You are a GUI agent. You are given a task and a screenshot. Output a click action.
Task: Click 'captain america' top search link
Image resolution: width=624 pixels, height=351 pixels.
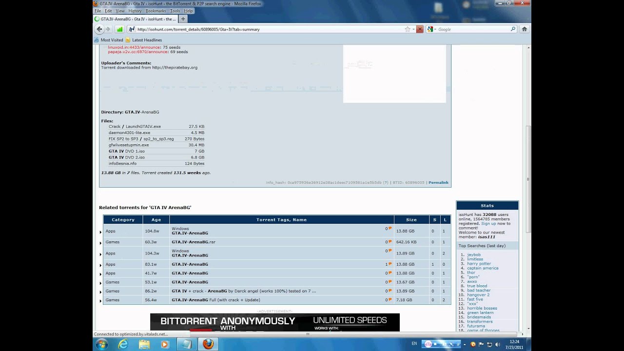(x=483, y=268)
